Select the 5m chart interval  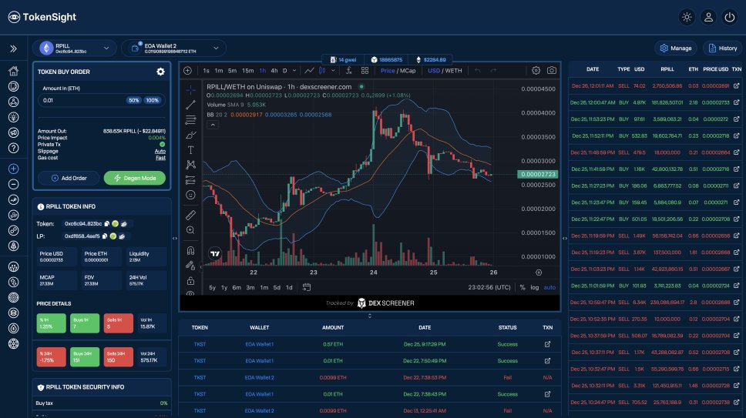click(232, 71)
